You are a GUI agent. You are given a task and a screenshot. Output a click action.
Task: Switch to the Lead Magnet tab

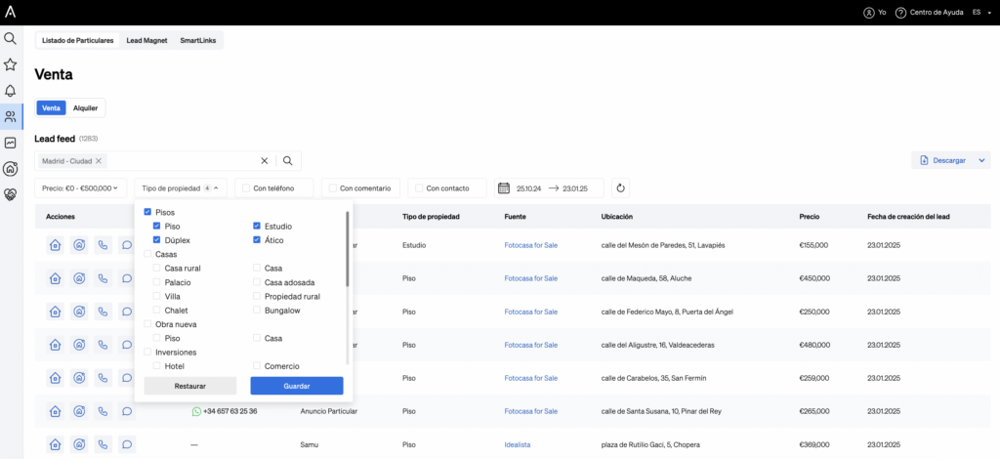tap(146, 41)
